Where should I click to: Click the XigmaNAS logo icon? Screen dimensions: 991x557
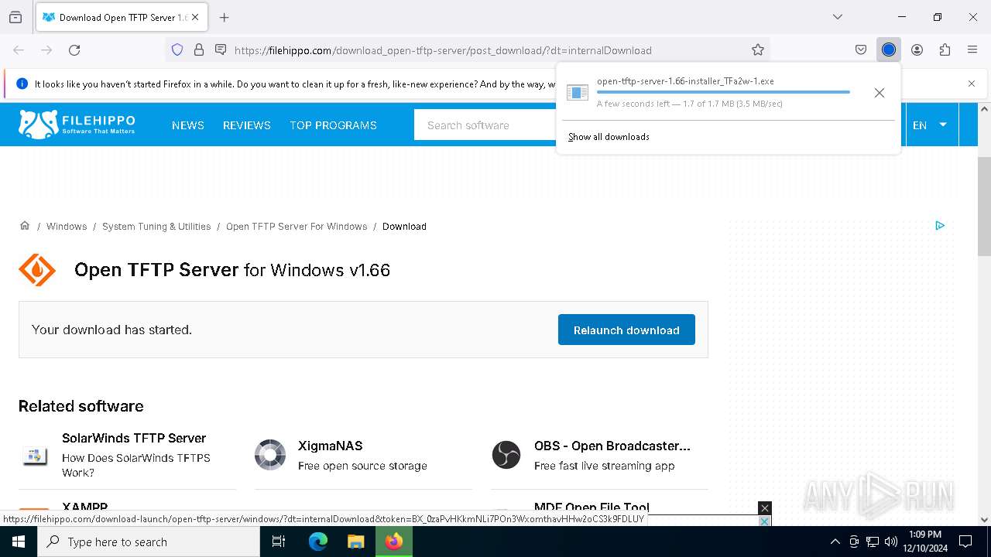[x=270, y=455]
